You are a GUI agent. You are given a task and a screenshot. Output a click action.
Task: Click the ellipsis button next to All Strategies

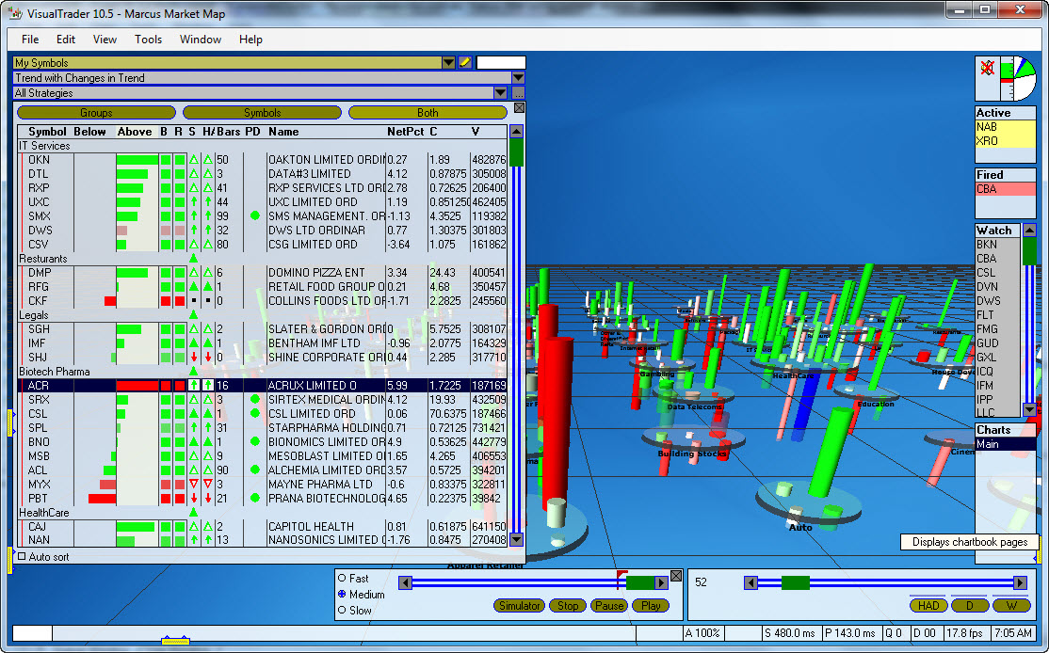519,93
